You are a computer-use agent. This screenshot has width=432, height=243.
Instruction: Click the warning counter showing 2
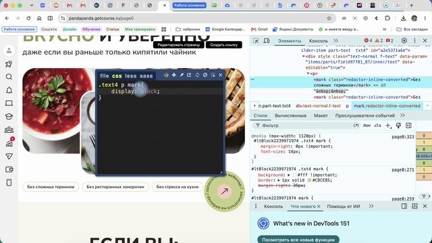tap(379, 40)
